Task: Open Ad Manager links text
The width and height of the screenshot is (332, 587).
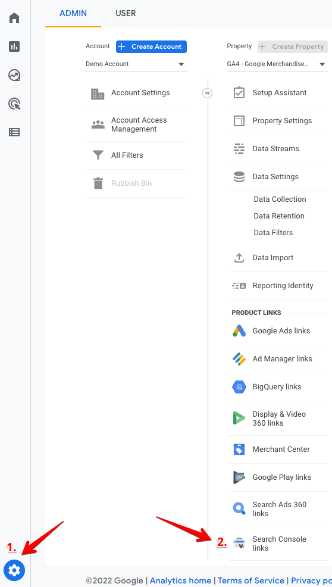Action: [x=282, y=359]
